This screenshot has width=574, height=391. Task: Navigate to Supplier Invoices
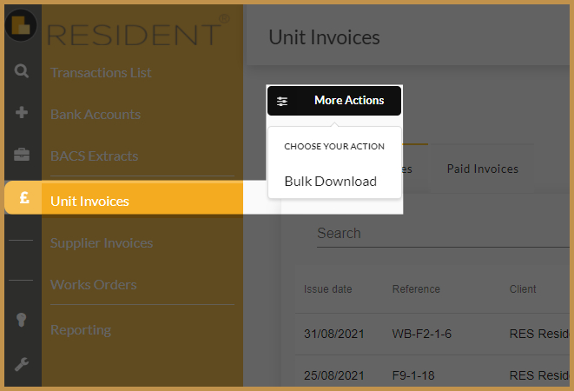(102, 243)
